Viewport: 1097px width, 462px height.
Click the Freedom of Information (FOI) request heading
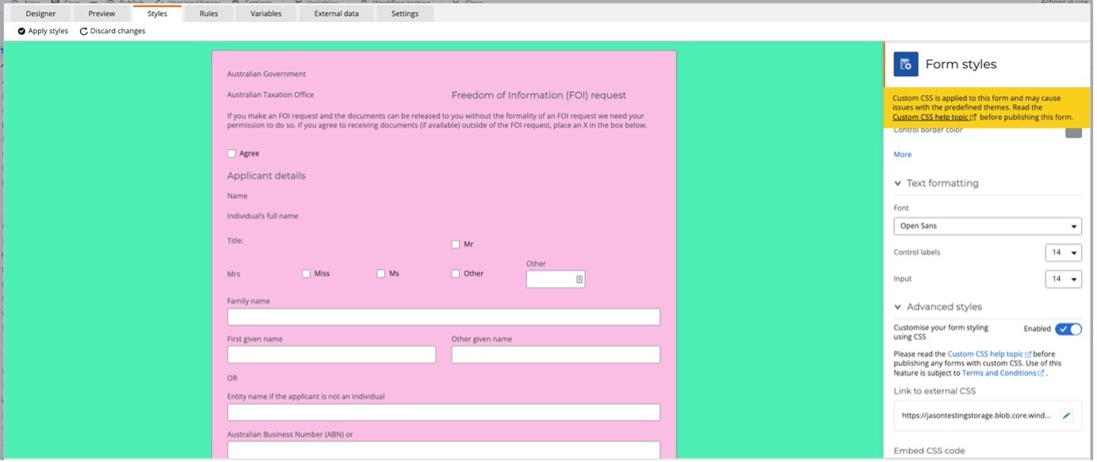(541, 96)
